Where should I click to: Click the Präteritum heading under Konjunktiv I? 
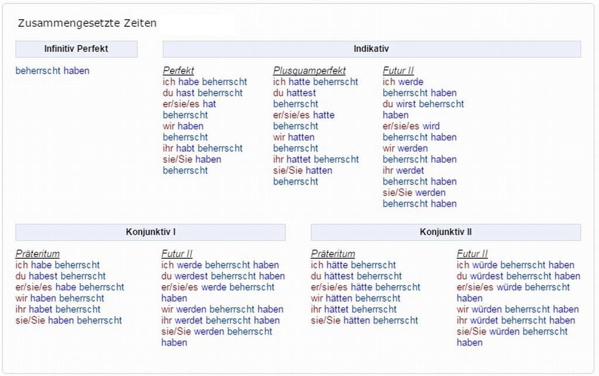click(37, 254)
